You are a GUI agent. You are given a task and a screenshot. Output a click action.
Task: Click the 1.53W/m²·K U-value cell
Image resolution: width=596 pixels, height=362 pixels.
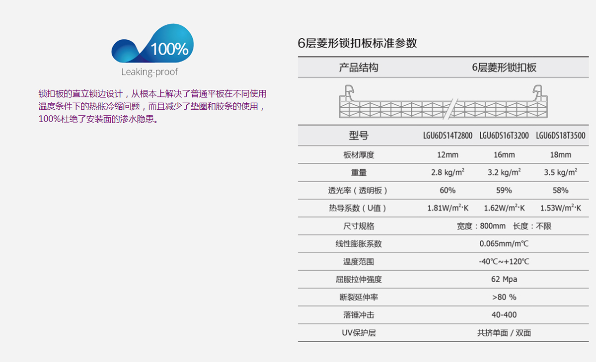click(560, 209)
